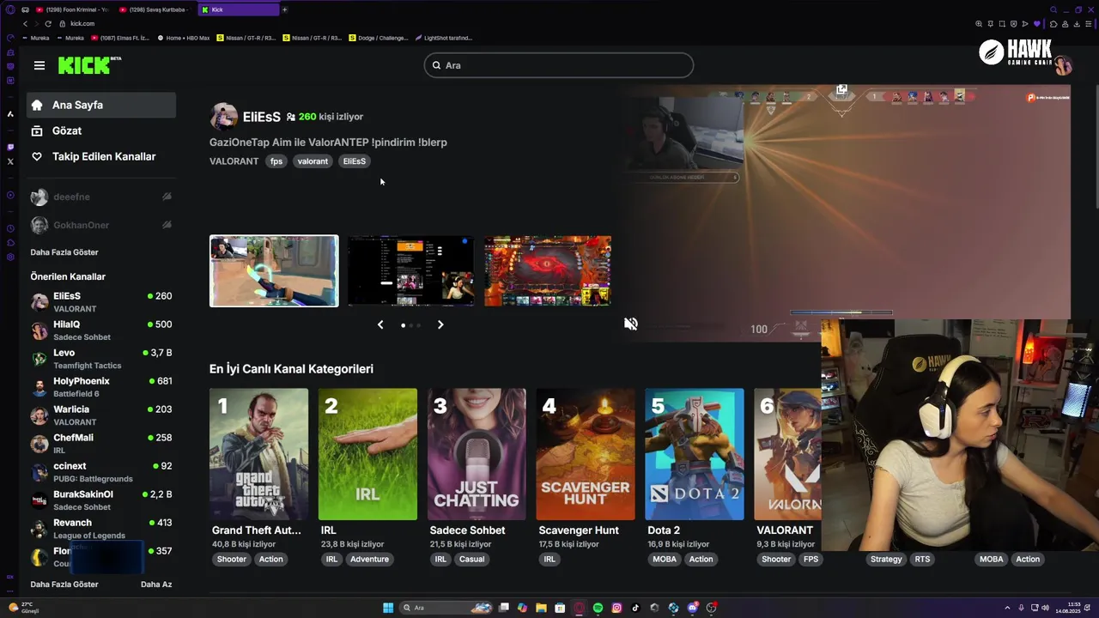Open Discord from the taskbar

(692, 608)
